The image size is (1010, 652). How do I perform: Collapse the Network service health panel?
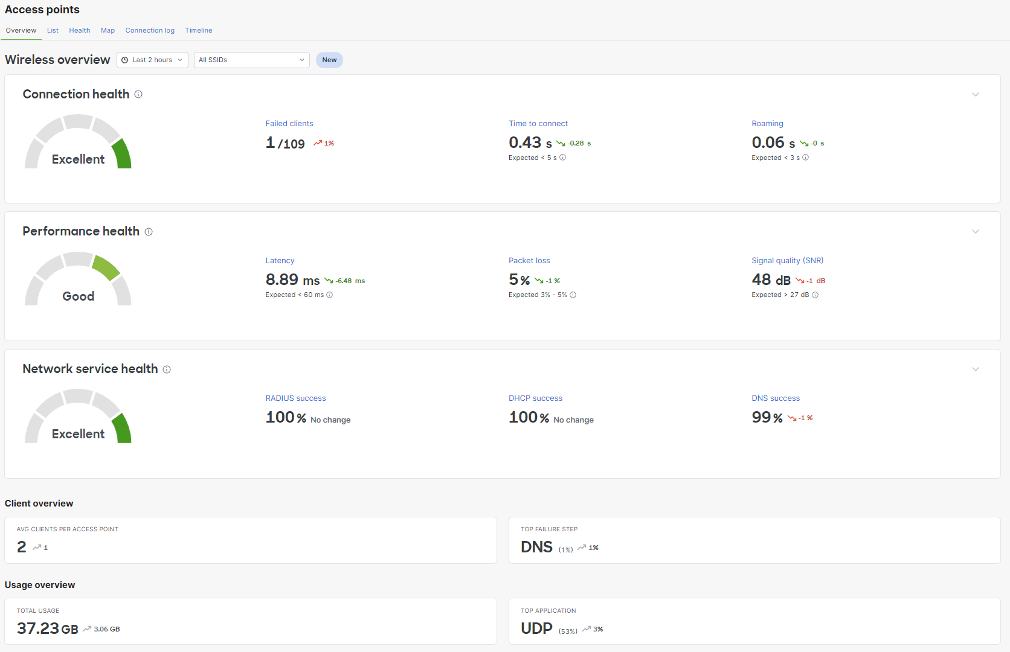pyautogui.click(x=976, y=369)
